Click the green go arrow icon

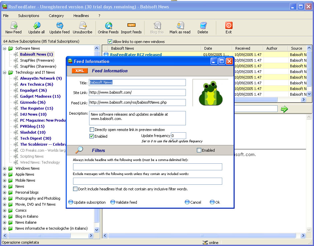284,109
